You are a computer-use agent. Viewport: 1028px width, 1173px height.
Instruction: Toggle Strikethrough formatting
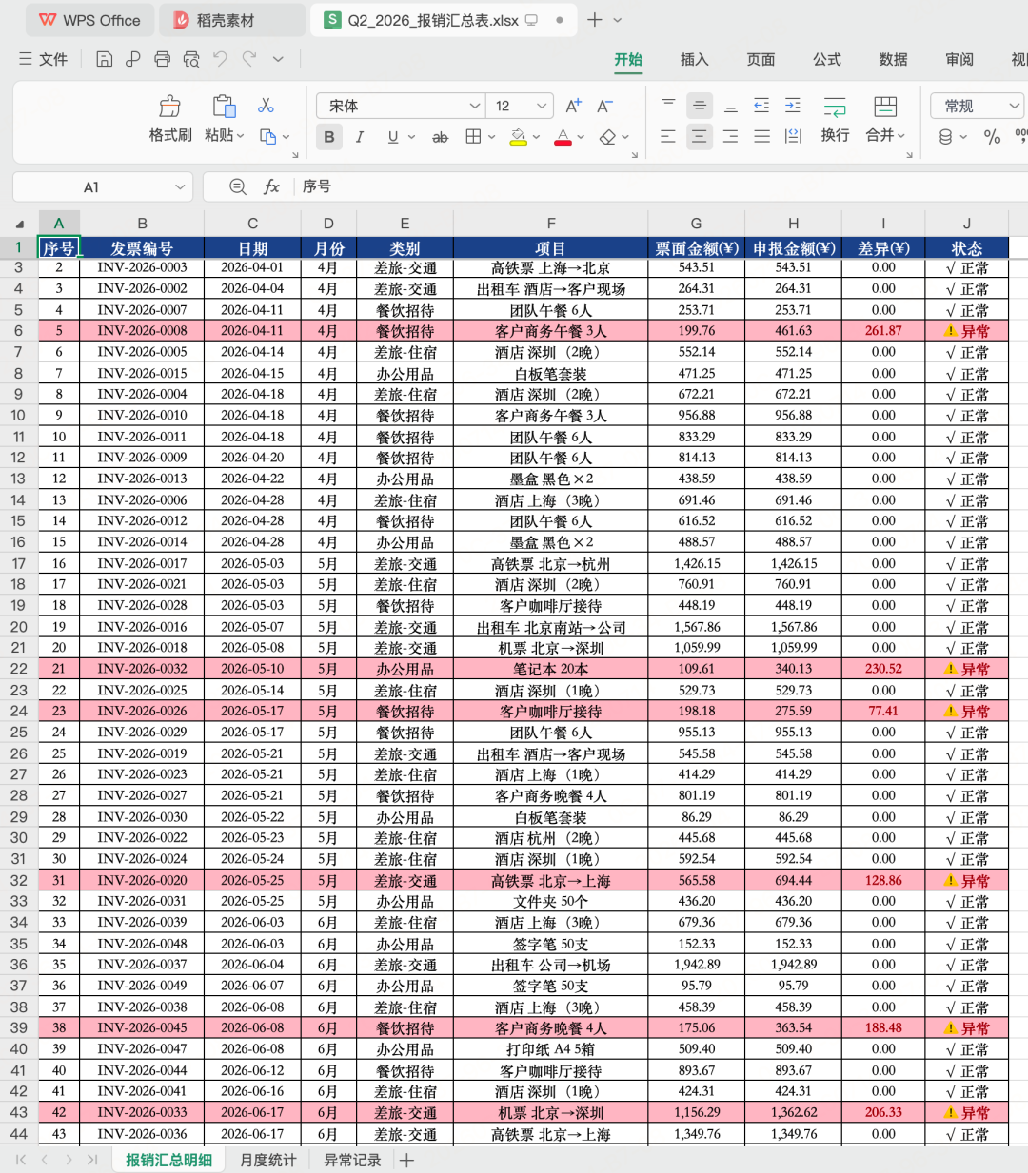coord(440,137)
